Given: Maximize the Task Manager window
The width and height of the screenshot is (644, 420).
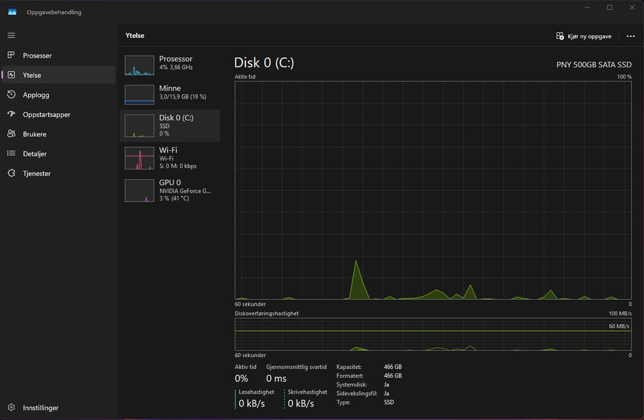Looking at the screenshot, I should point(609,7).
